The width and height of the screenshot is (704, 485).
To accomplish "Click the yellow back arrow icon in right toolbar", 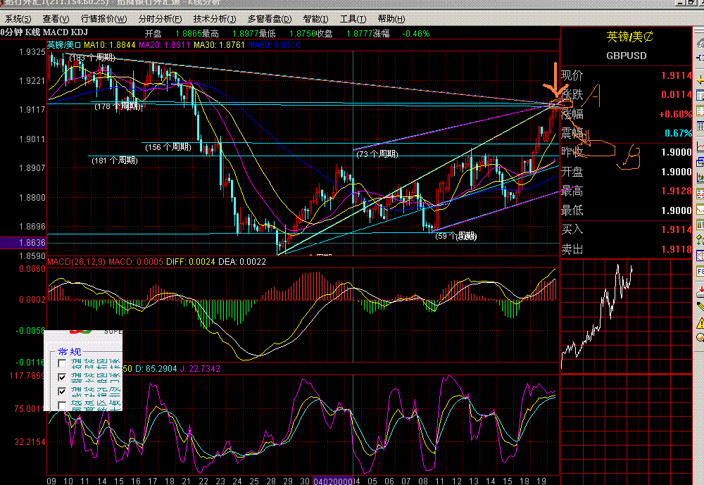I will (x=700, y=80).
